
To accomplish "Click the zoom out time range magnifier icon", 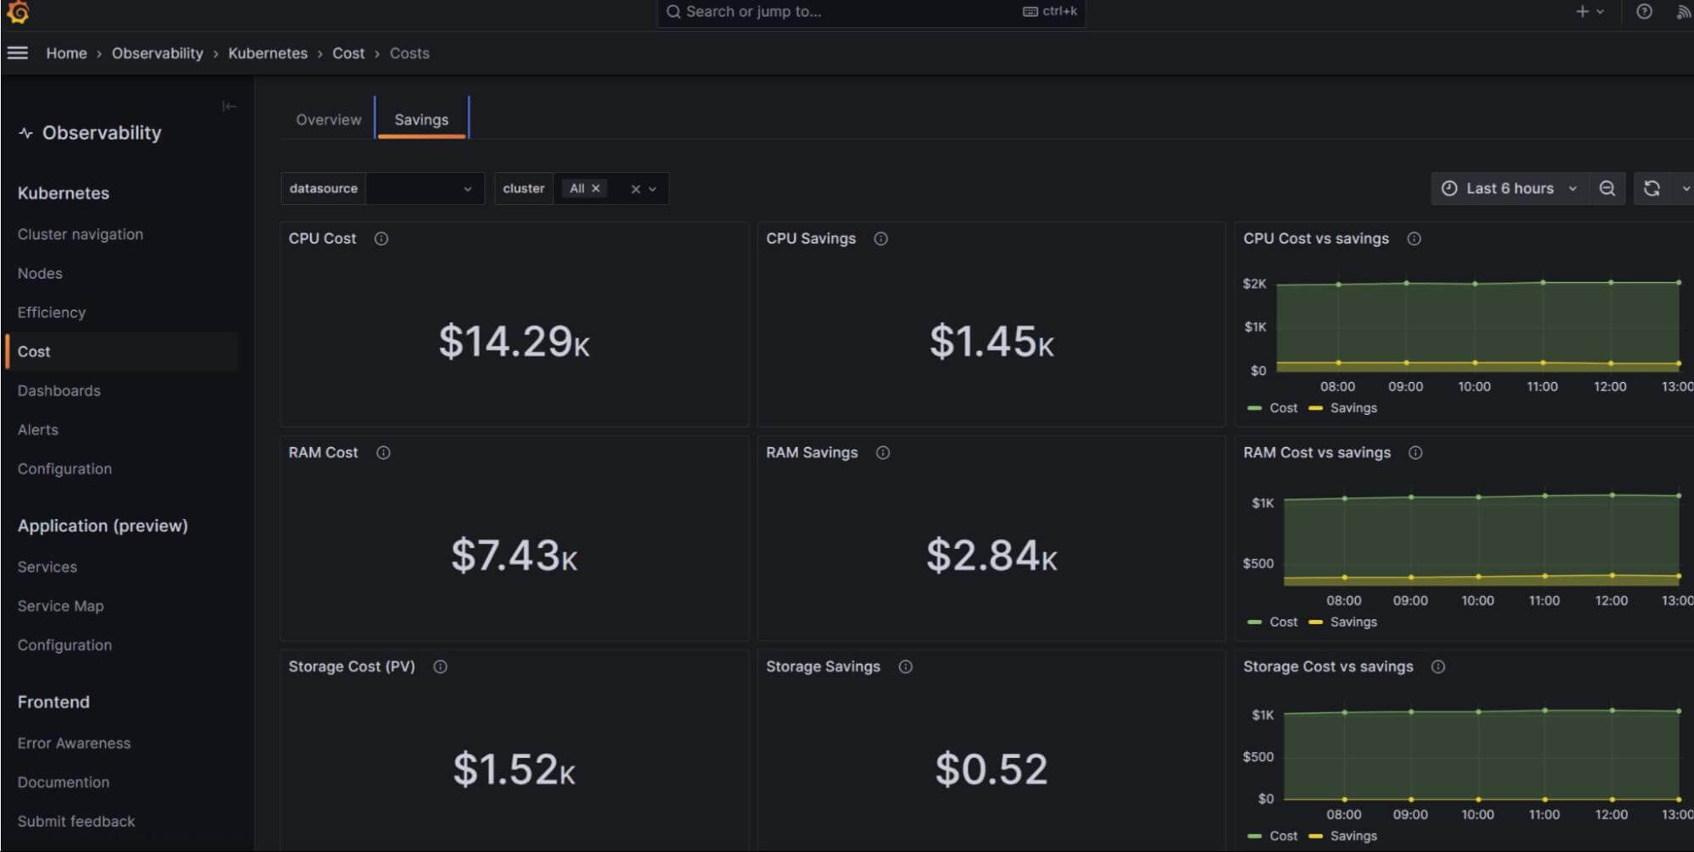I will (1607, 188).
